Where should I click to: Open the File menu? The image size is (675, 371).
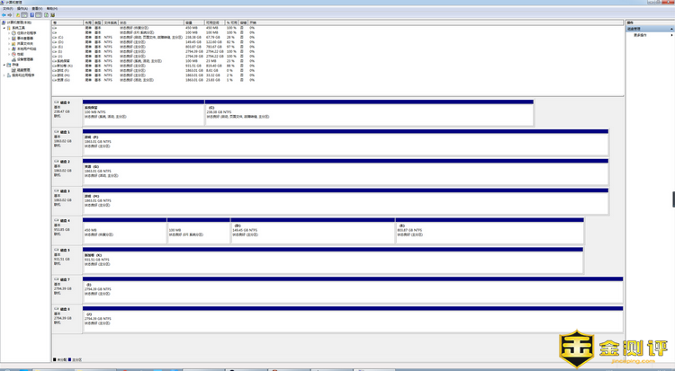(x=8, y=8)
